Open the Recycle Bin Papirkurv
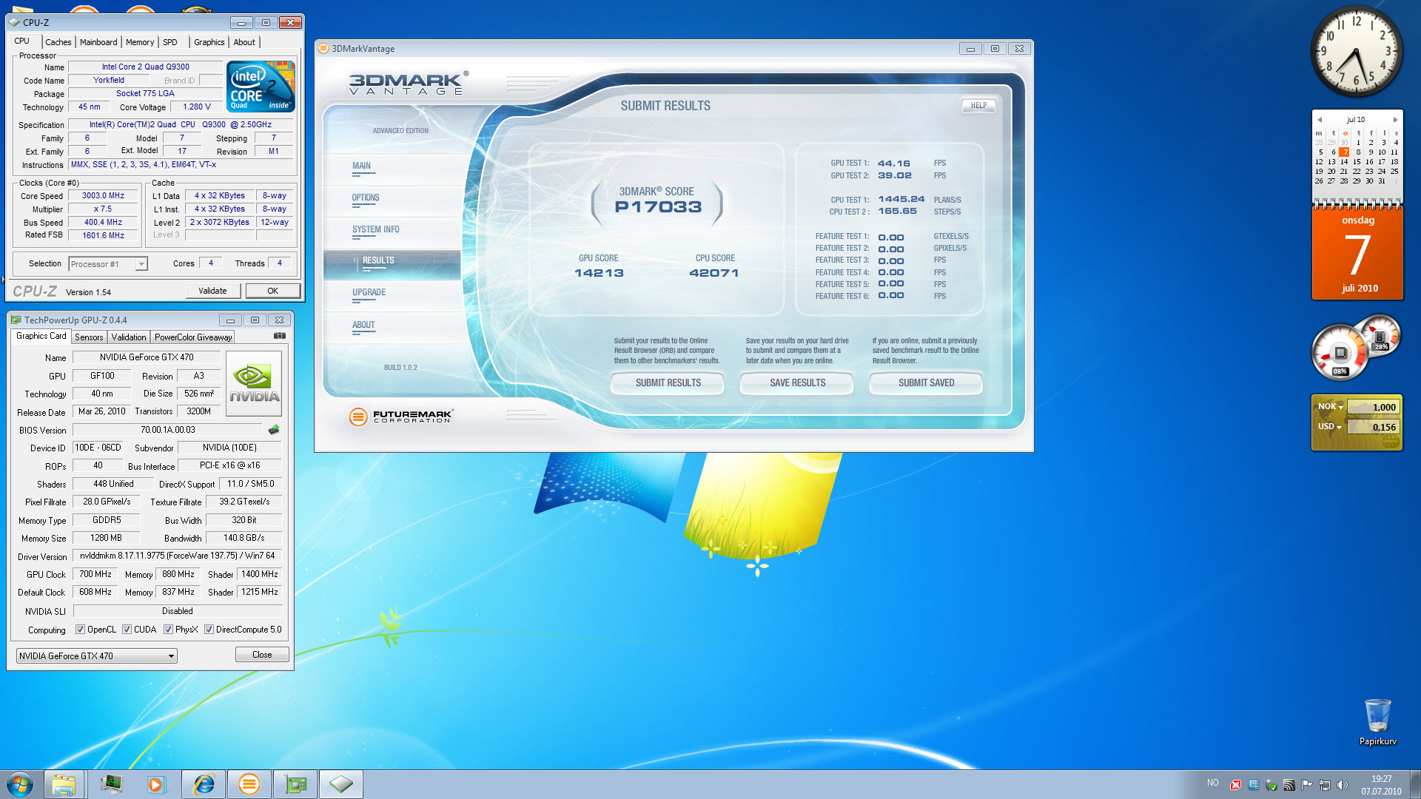This screenshot has width=1421, height=799. [1377, 722]
